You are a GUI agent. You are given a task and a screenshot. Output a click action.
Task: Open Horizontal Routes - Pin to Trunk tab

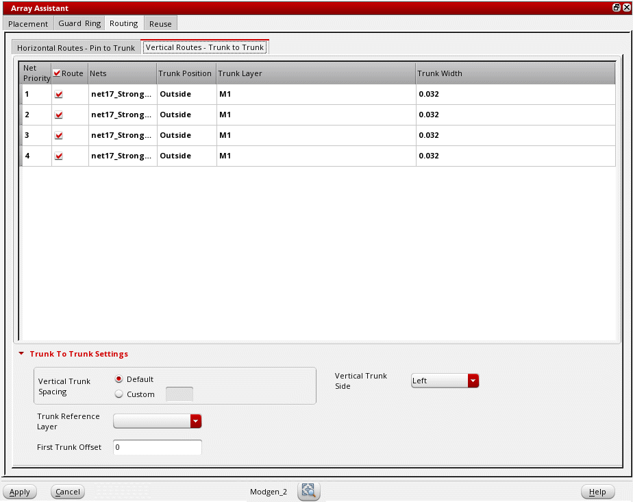(76, 48)
